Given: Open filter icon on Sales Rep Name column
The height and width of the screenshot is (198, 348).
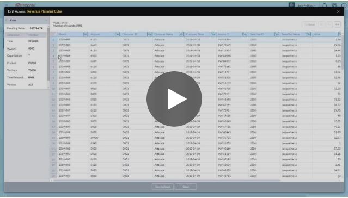Looking at the screenshot, I should [x=308, y=34].
